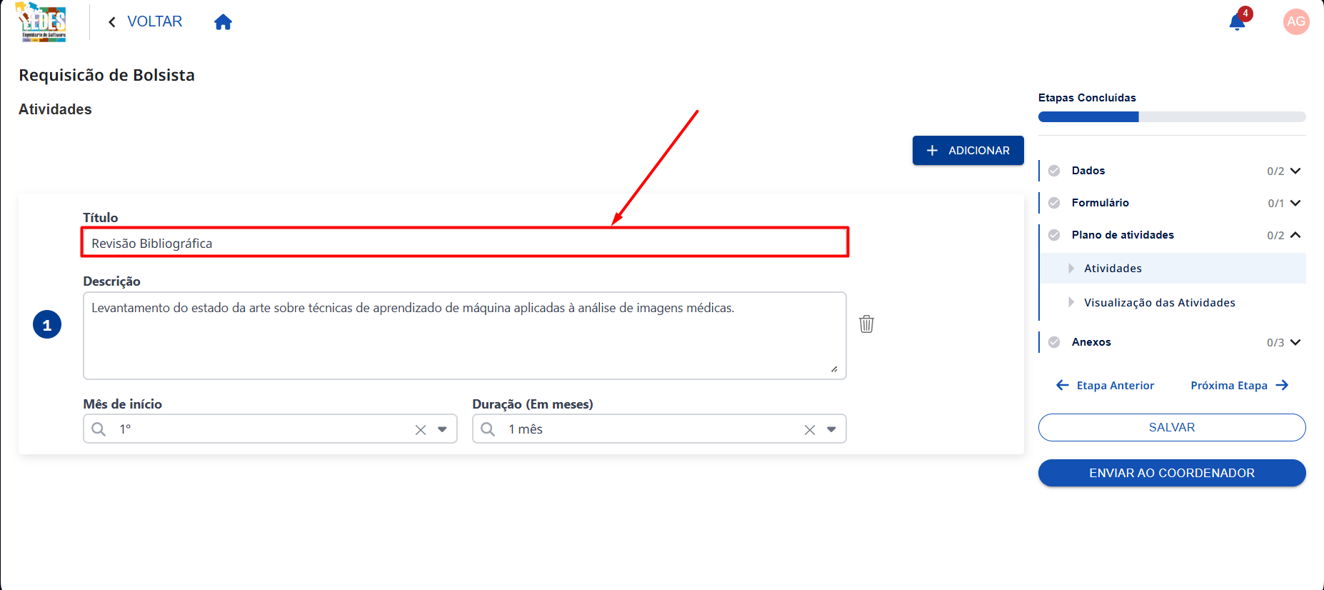Expand the Dados section chevron
This screenshot has width=1324, height=590.
point(1295,171)
